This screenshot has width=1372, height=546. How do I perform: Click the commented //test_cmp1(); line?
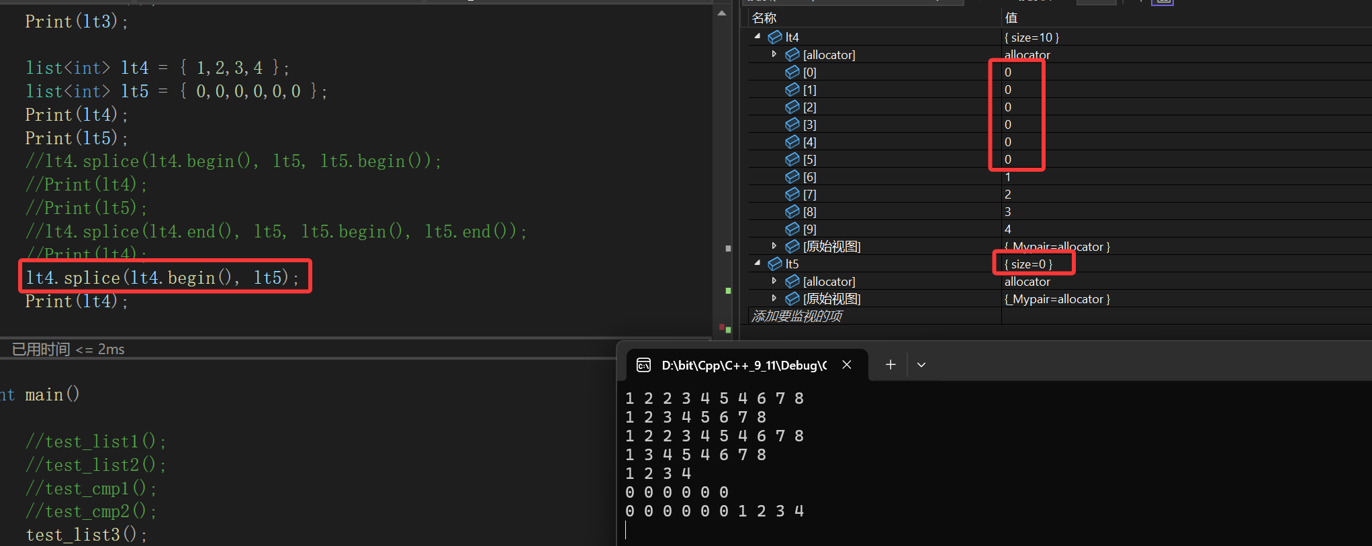pos(91,488)
